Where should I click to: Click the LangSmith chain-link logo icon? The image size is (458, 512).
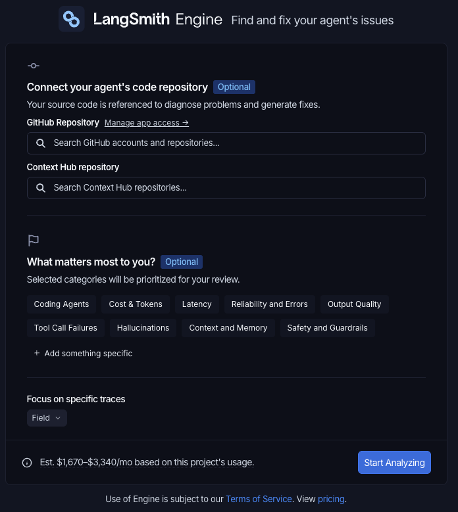click(71, 19)
